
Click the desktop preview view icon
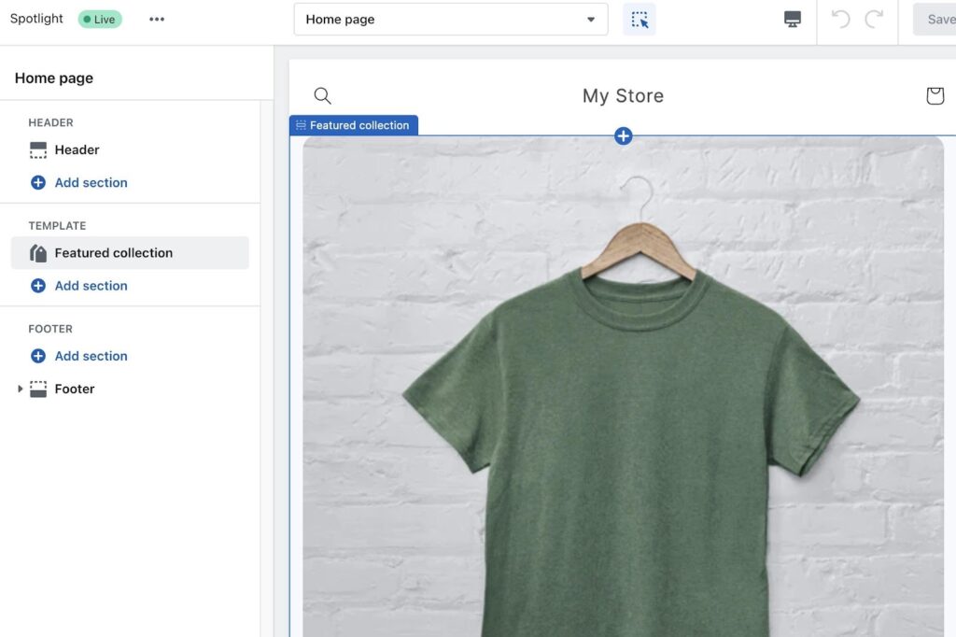point(793,20)
